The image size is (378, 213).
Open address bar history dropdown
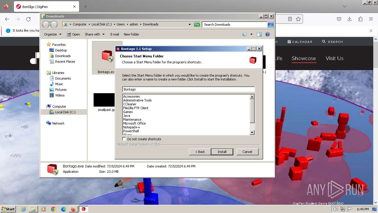[190, 25]
